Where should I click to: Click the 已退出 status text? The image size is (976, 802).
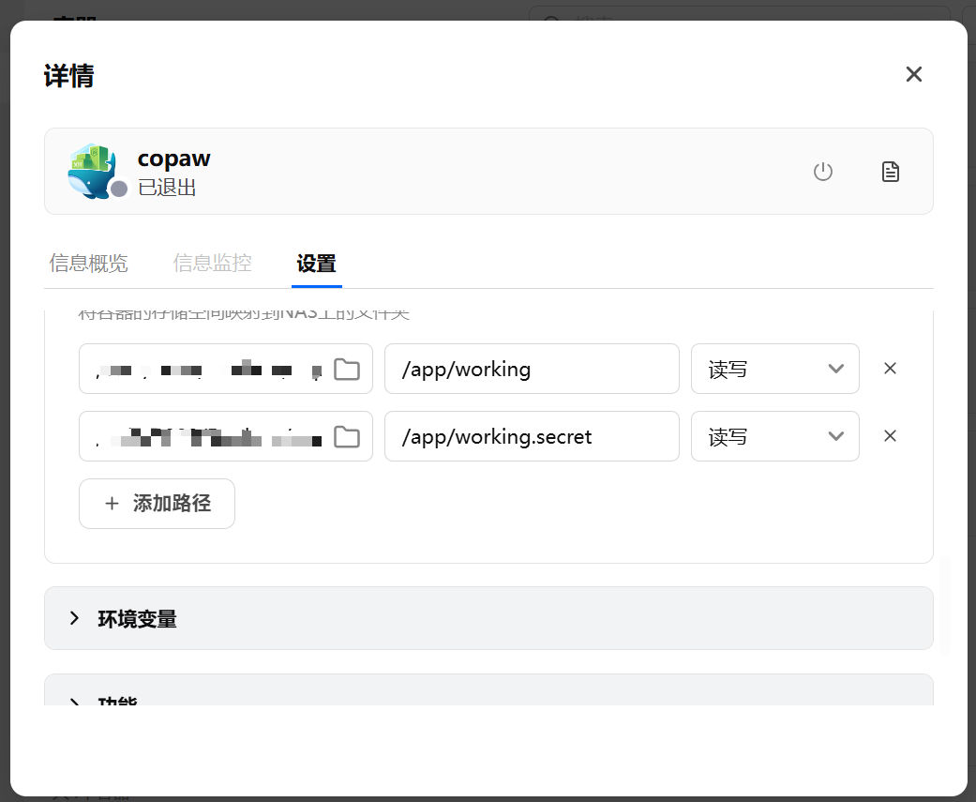tap(167, 188)
